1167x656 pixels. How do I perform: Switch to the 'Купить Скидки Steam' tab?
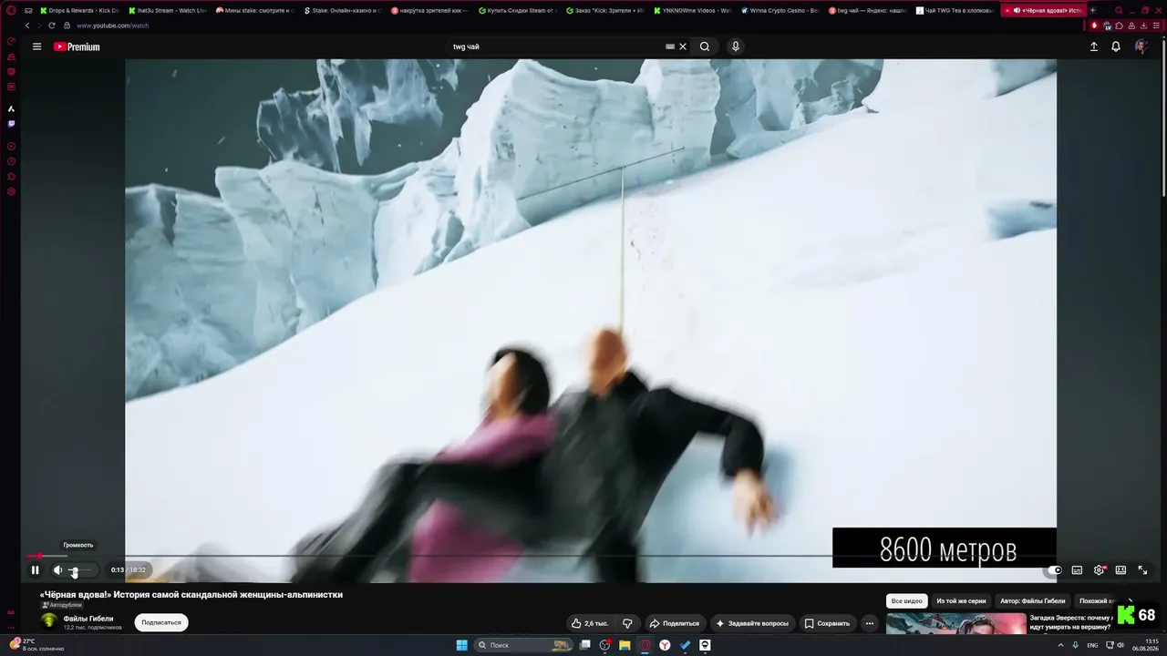[518, 10]
